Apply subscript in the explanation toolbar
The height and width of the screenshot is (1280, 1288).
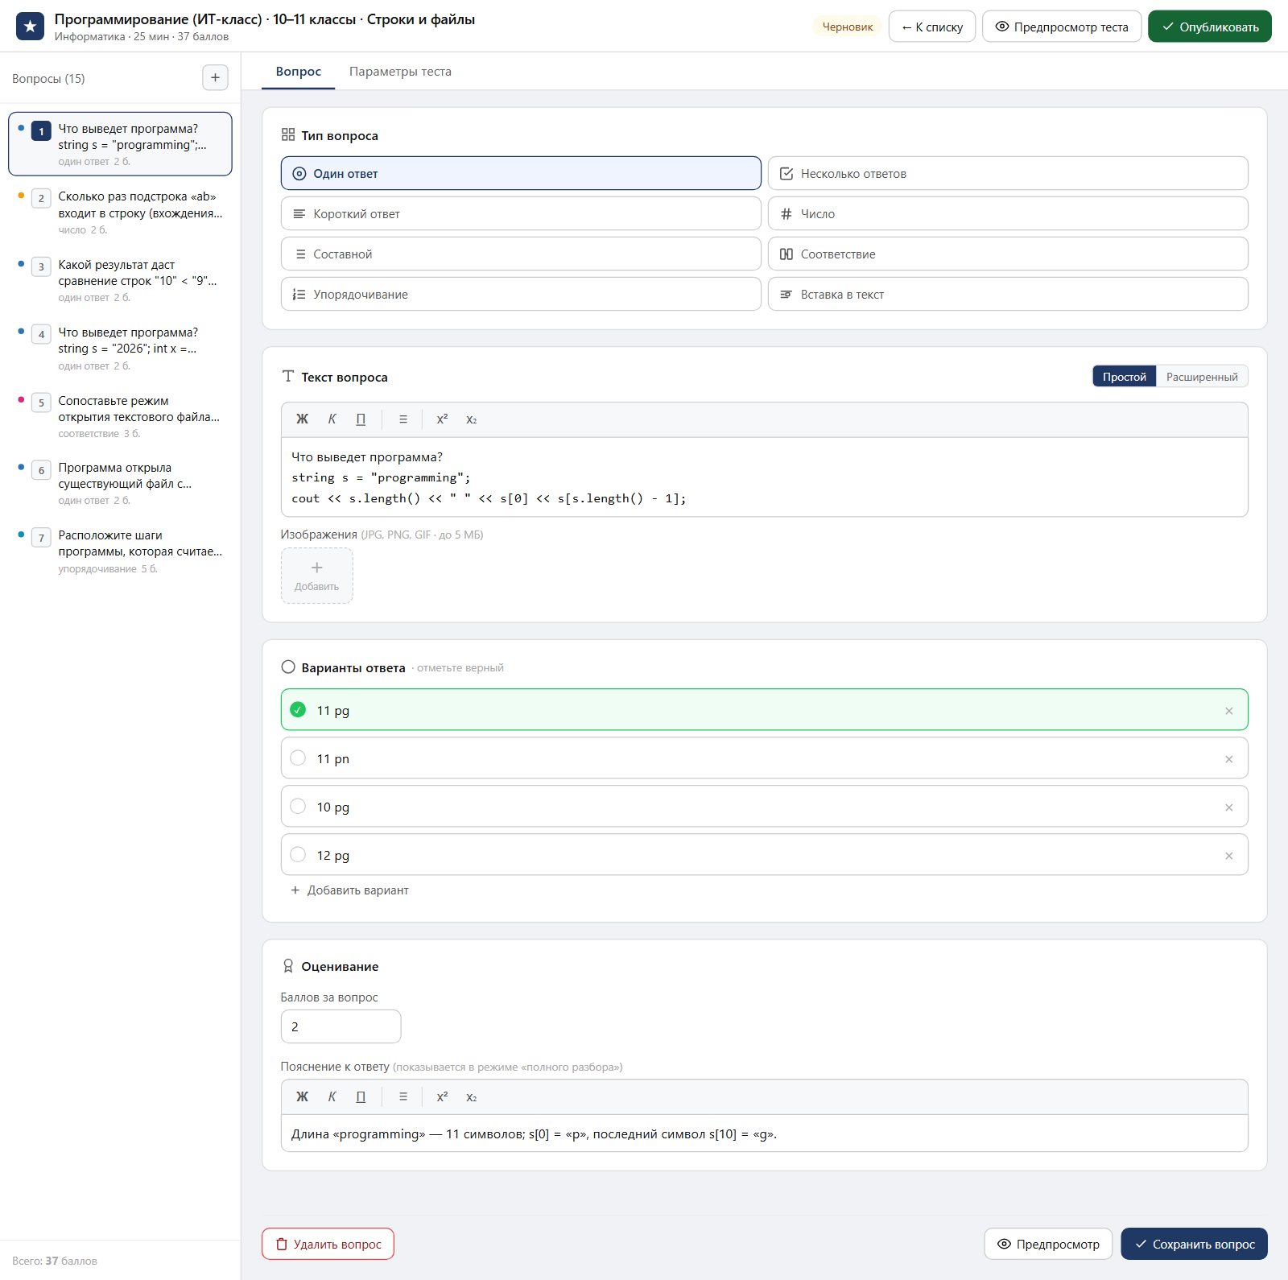(x=472, y=1097)
